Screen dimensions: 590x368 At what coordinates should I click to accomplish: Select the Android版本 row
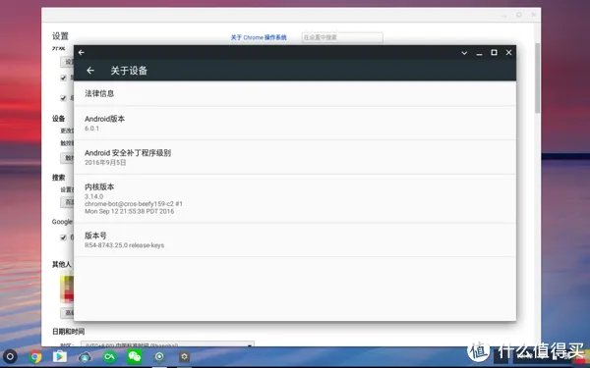click(295, 124)
